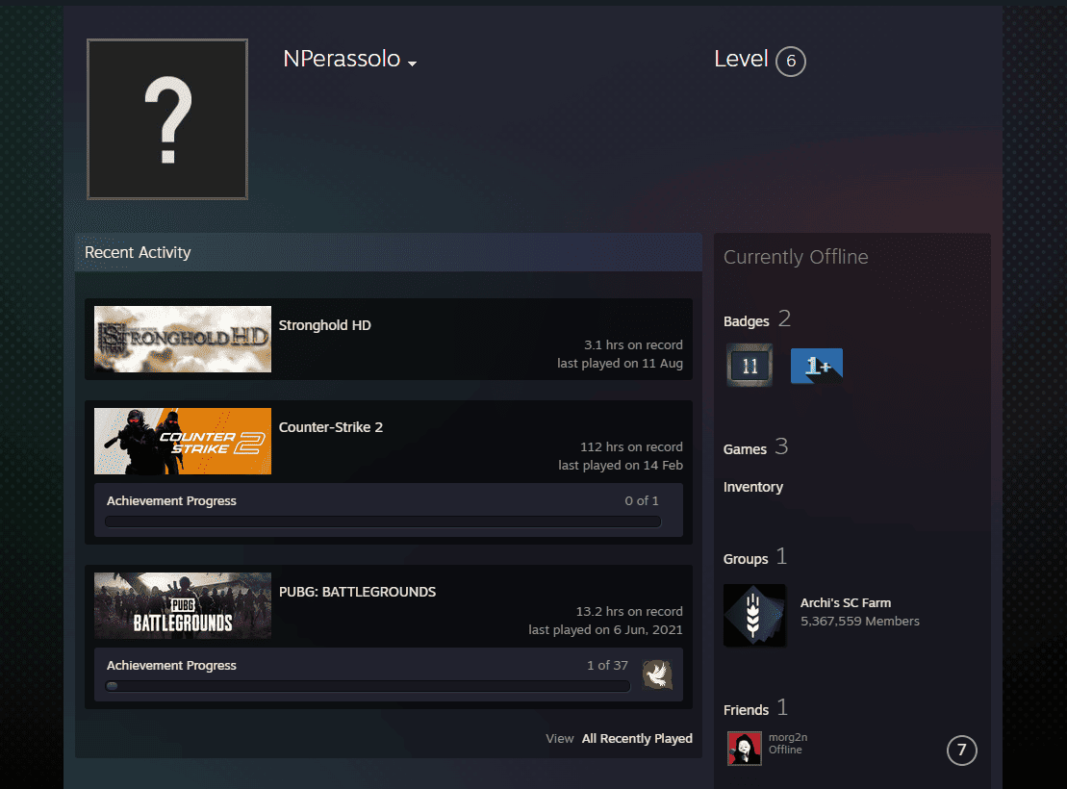Click the Groups count 1
1067x789 pixels.
tap(781, 556)
